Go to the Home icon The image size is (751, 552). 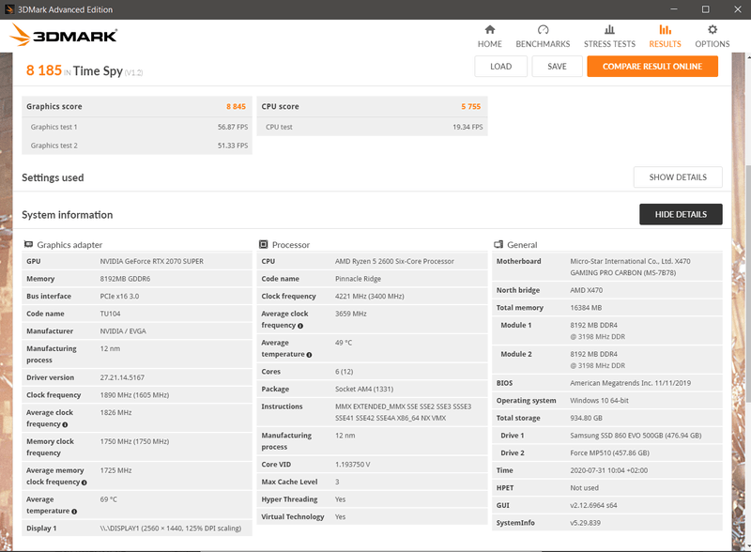coord(489,30)
